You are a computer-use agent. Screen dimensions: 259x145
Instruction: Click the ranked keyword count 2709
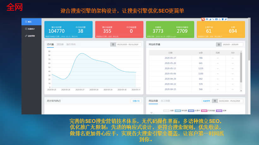[x=182, y=31]
